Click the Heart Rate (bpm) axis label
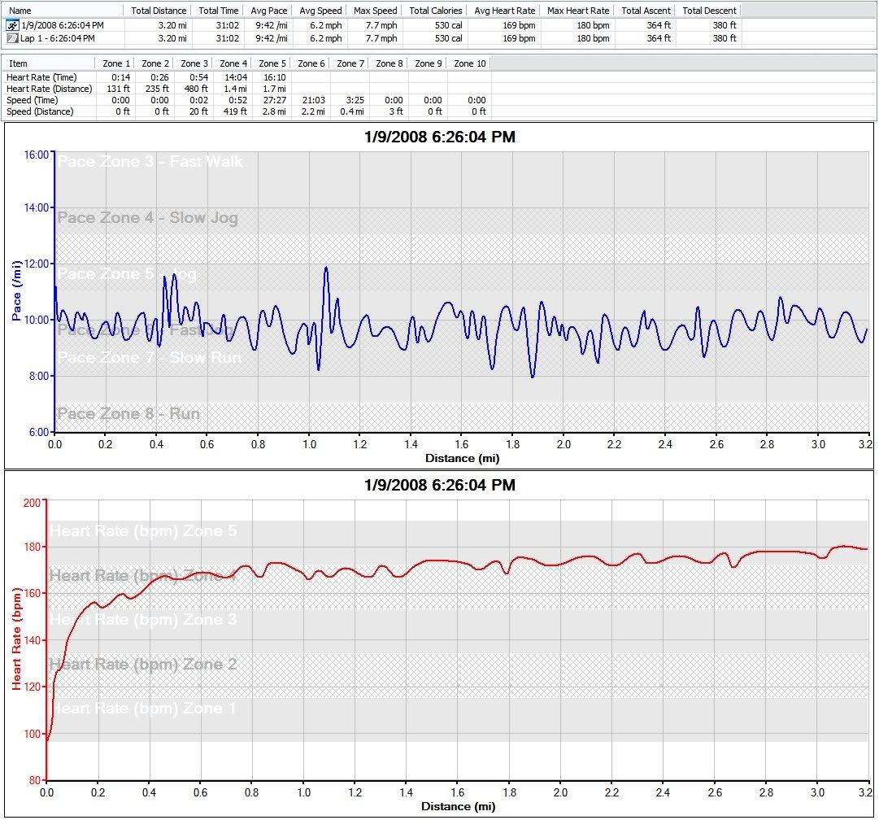Viewport: 879px width, 820px height. pyautogui.click(x=16, y=639)
